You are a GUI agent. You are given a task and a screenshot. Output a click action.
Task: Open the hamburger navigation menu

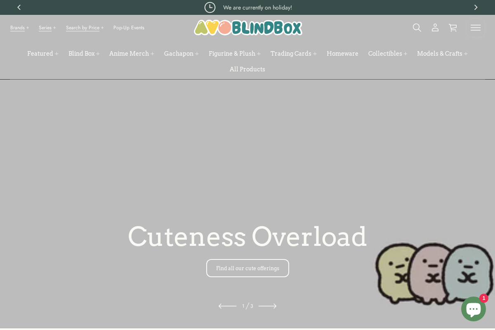click(475, 28)
